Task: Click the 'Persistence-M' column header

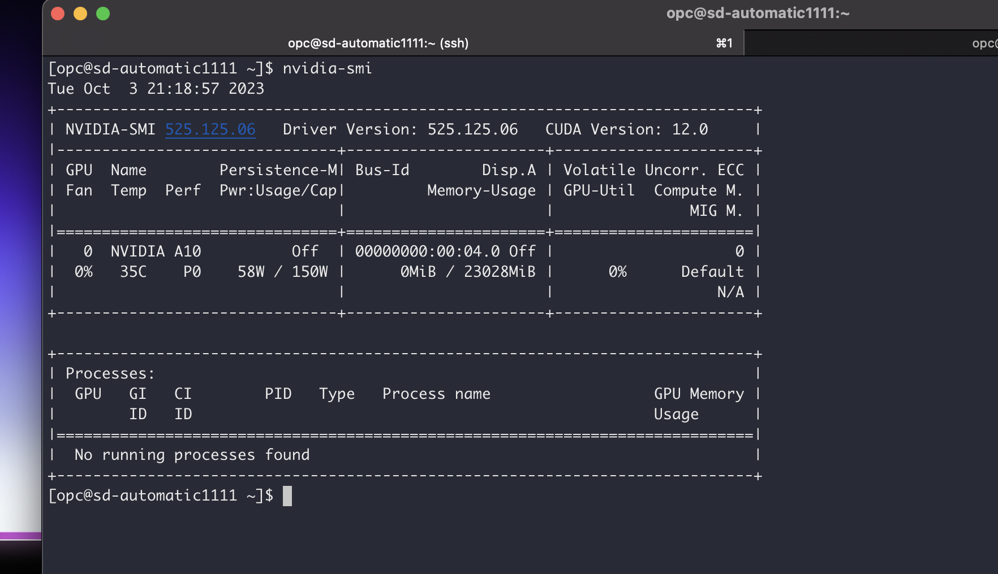Action: 278,170
